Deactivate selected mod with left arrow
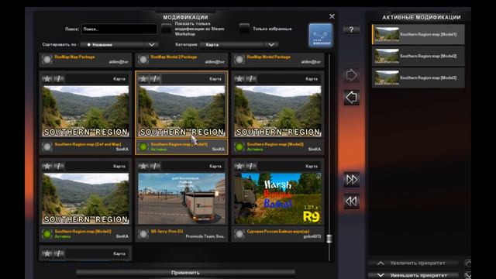Viewport: 496px width, 279px height. click(x=351, y=98)
